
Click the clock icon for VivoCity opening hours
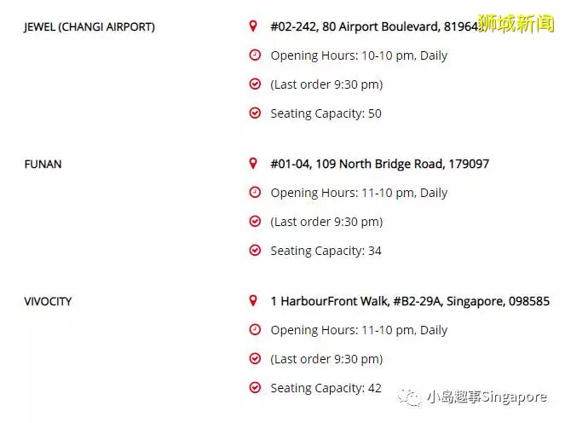click(x=255, y=330)
